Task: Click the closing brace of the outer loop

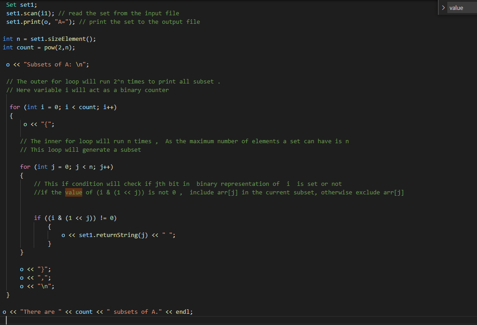Action: tap(8, 295)
